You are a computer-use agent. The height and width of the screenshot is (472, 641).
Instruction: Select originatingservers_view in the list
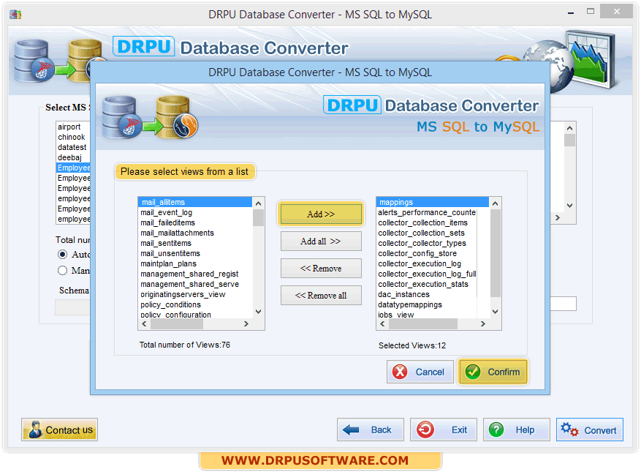coord(195,294)
